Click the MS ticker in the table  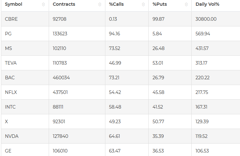point(9,48)
